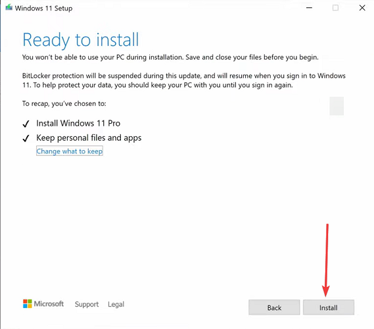Click the Install button
Screen dimensions: 374x329
329,307
